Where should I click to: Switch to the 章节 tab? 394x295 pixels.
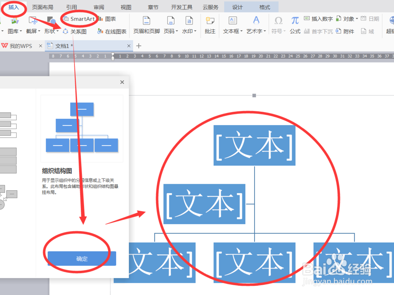point(153,7)
